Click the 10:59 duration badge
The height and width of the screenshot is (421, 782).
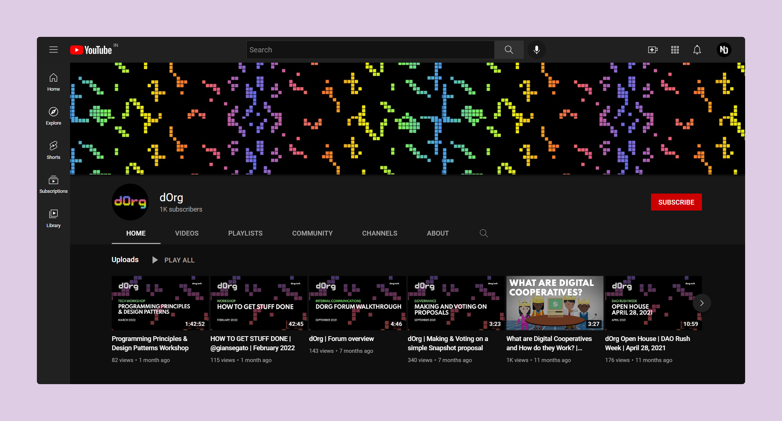(691, 324)
